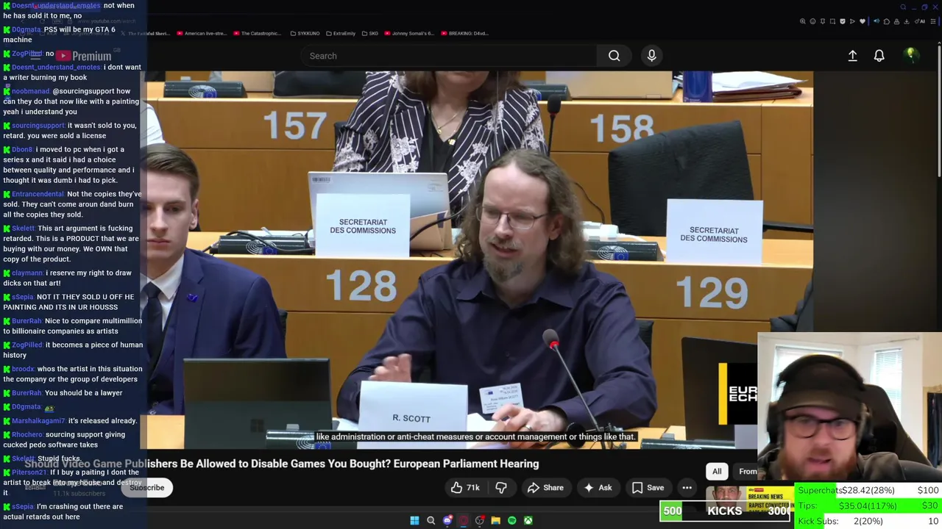
Task: Open Discord from the taskbar
Action: pos(447,520)
